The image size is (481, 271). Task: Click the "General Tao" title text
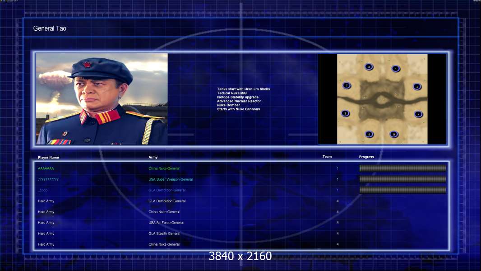click(x=50, y=28)
